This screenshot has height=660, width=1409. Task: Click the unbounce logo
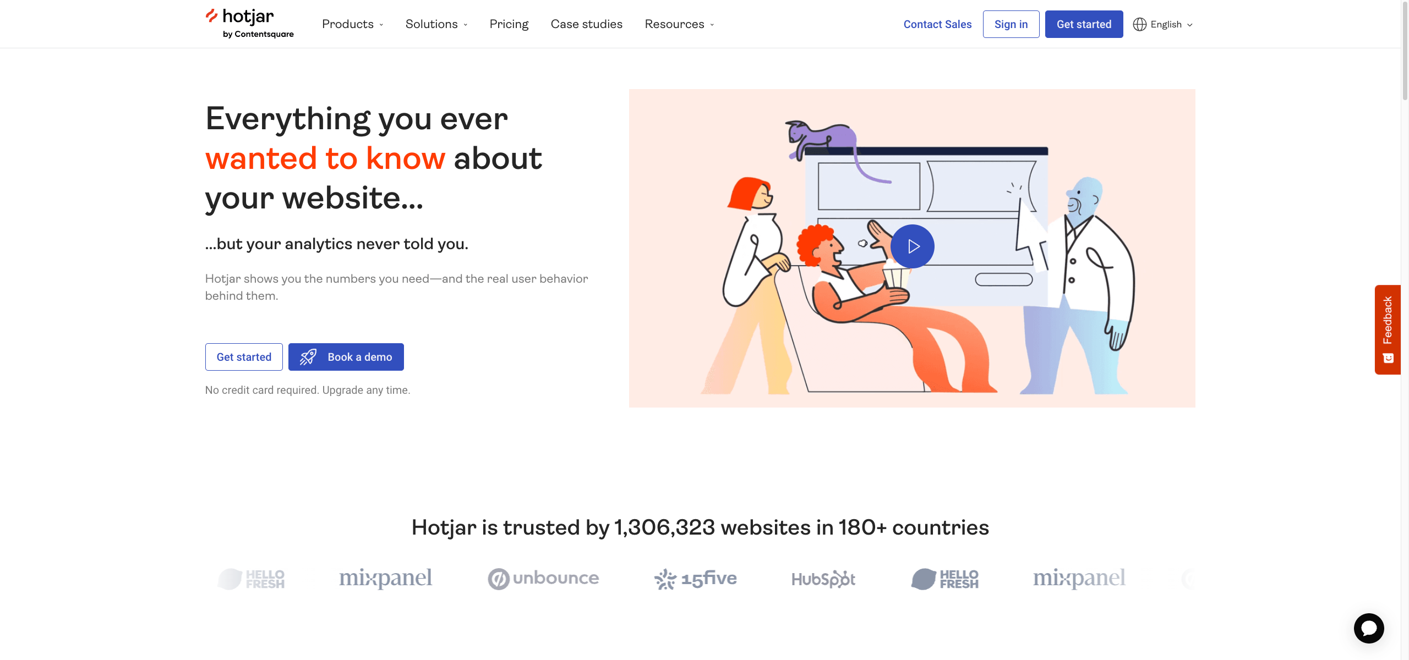543,579
